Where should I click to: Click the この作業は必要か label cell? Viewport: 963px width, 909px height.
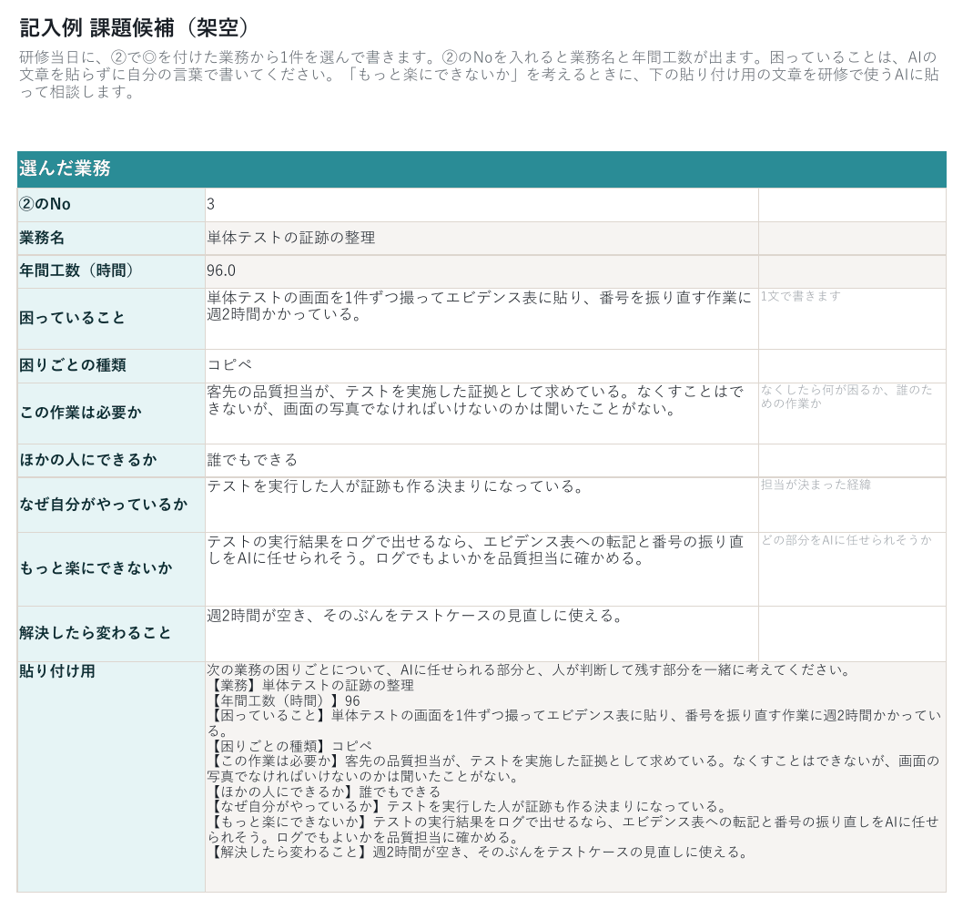pos(111,413)
